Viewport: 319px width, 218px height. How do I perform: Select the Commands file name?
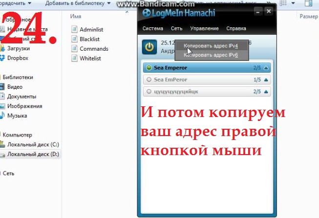(x=94, y=49)
